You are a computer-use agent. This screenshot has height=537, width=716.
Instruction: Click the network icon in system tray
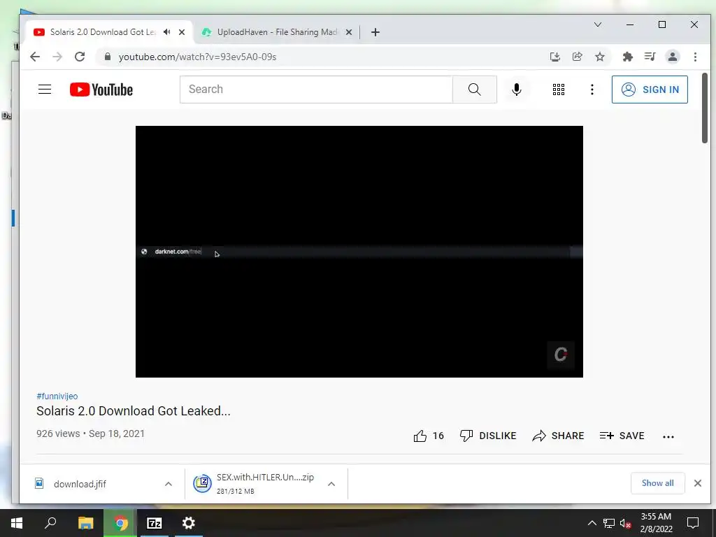click(609, 523)
